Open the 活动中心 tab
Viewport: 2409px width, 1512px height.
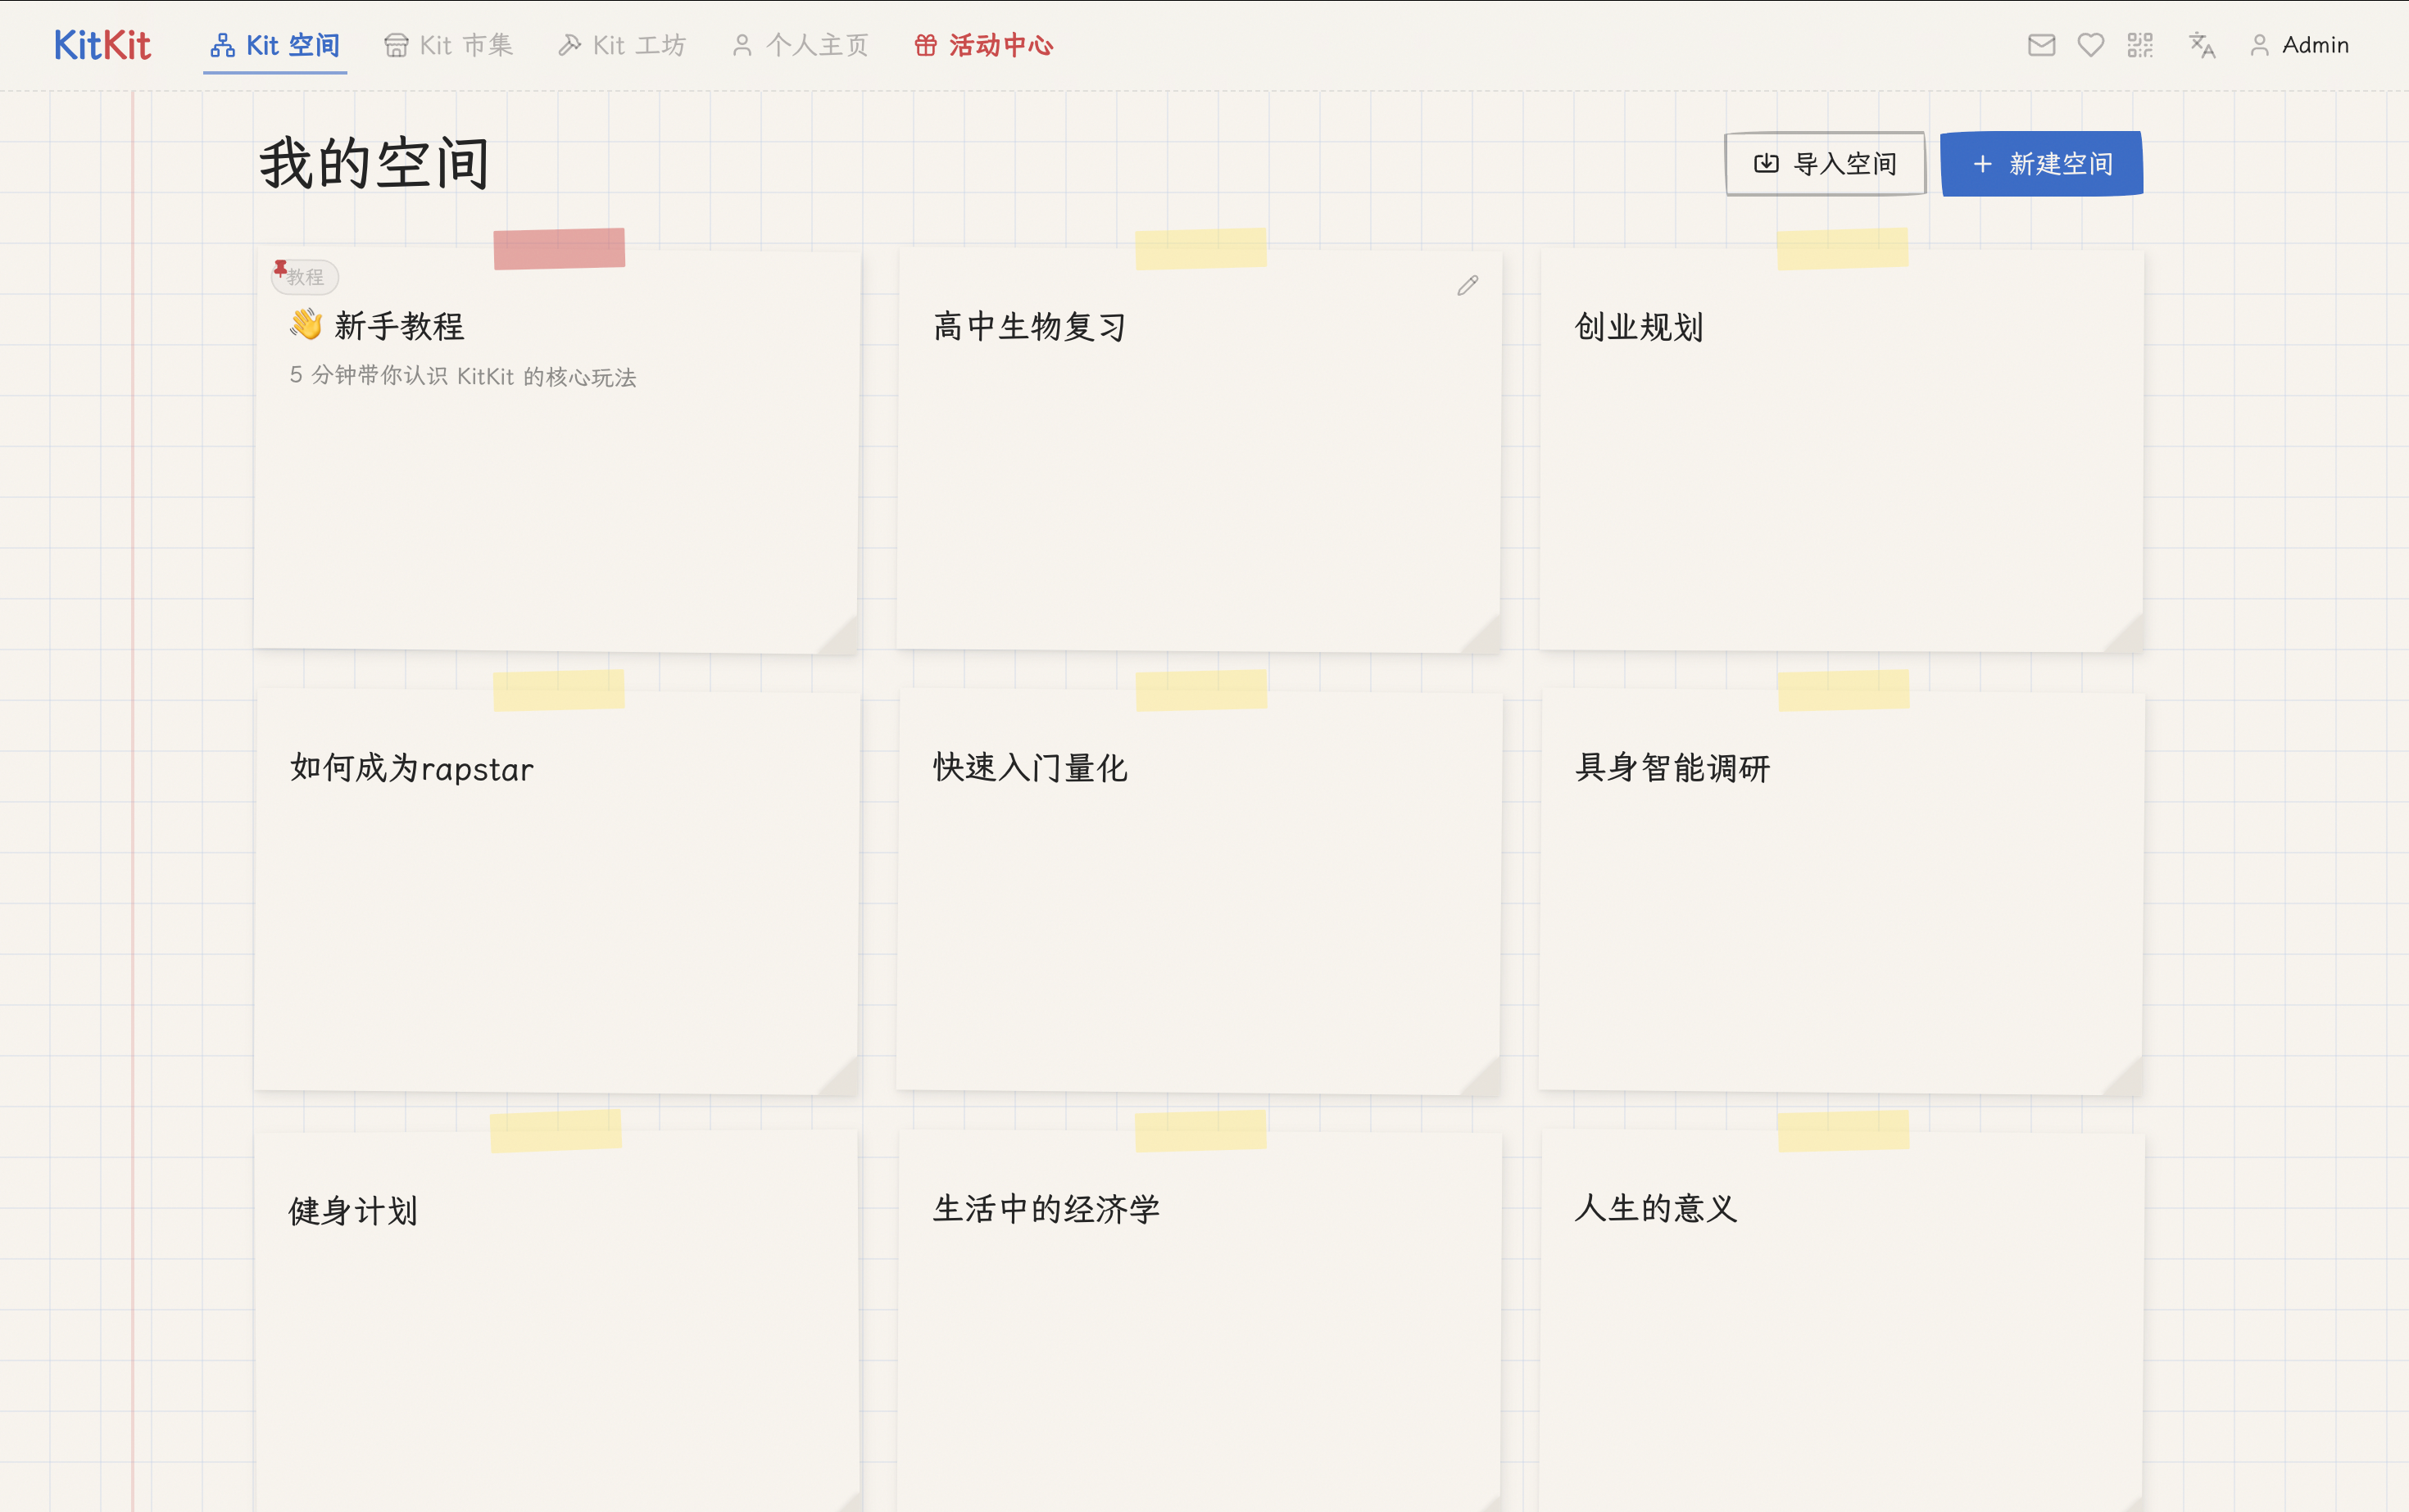tap(984, 45)
